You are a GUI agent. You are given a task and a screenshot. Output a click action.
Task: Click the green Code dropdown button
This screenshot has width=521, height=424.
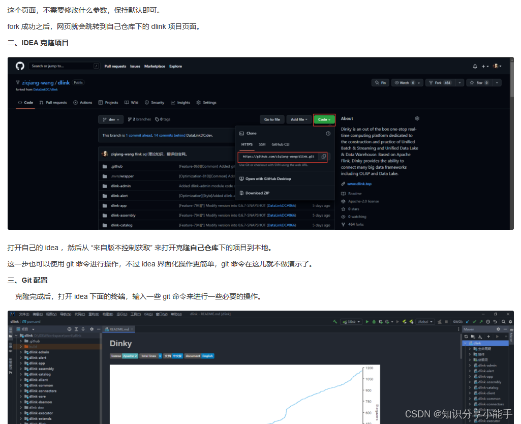[324, 119]
